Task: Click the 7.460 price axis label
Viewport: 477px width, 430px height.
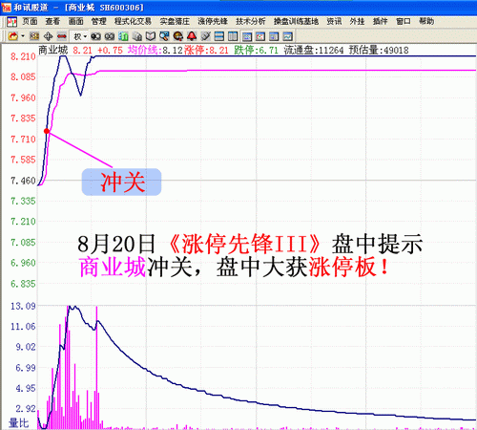Action: coord(23,181)
